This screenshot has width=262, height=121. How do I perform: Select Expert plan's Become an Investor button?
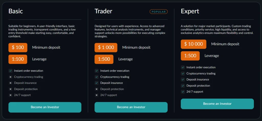[x=217, y=104]
